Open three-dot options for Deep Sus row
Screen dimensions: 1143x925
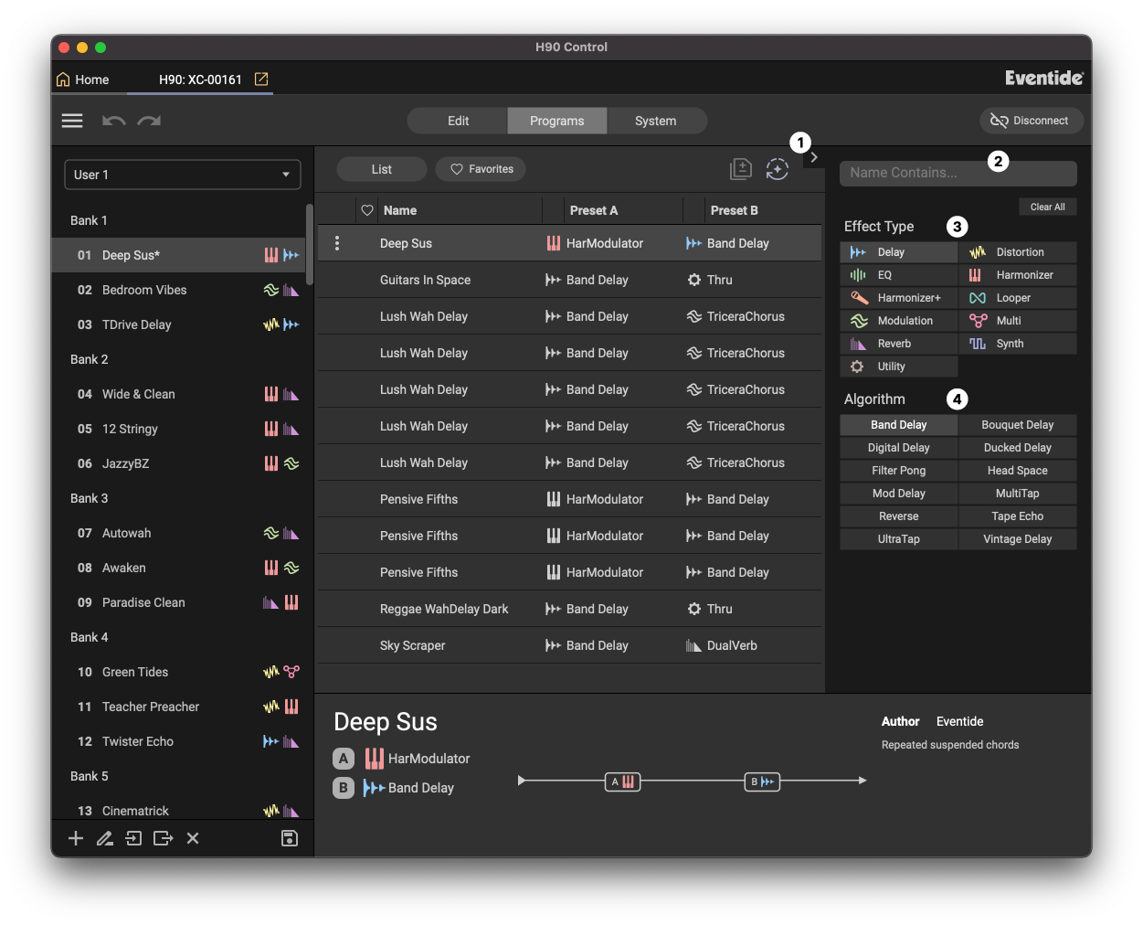click(337, 243)
